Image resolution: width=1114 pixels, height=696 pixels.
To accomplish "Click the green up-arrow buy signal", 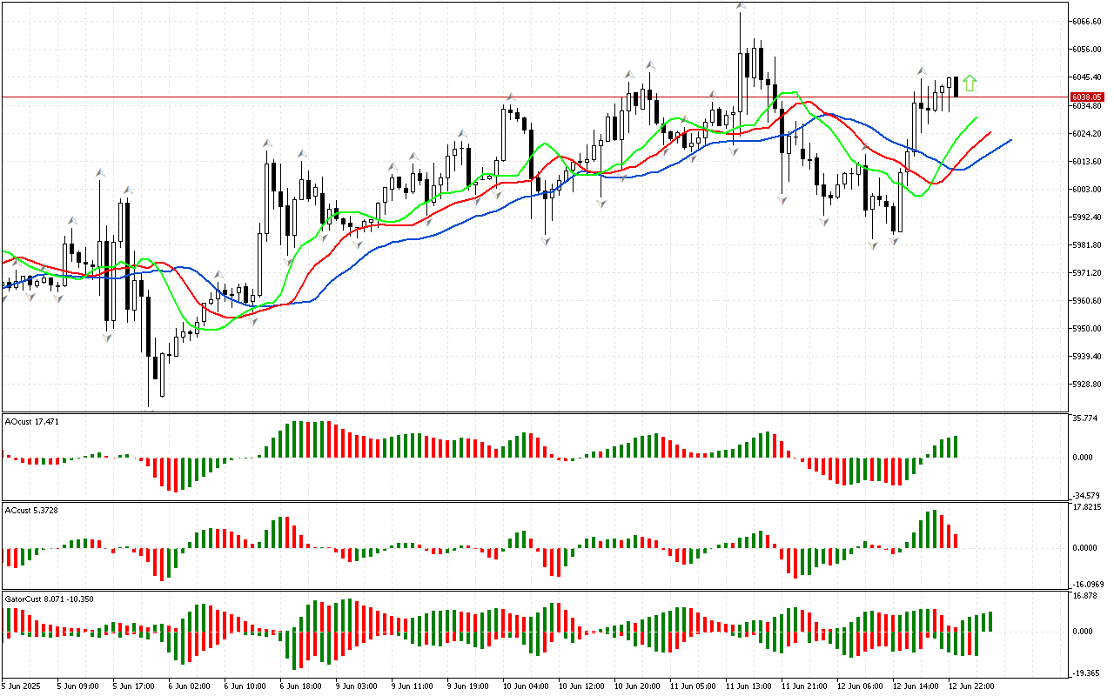I will pyautogui.click(x=970, y=84).
